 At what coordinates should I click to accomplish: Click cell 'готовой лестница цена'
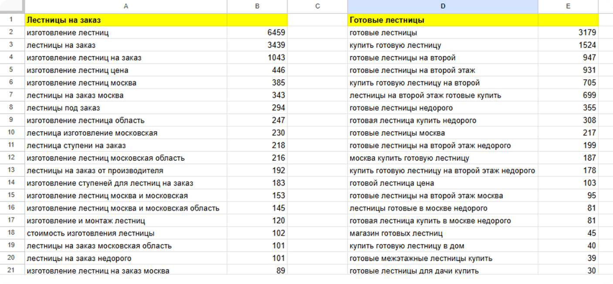coord(443,183)
